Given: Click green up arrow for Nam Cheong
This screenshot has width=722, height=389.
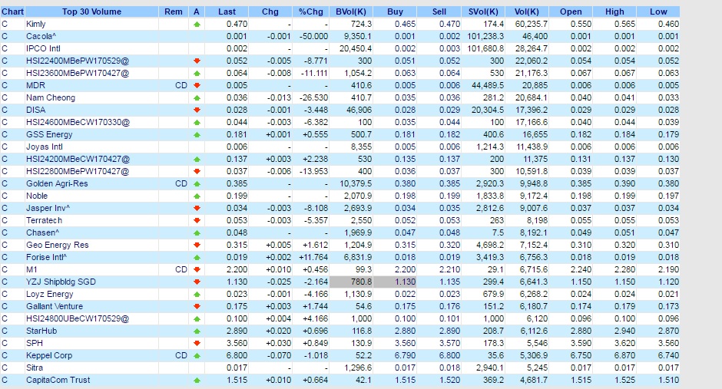Looking at the screenshot, I should point(197,98).
